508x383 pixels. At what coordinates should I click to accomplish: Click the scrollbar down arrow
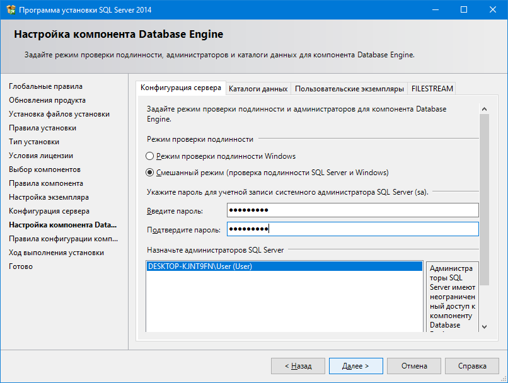pos(484,326)
